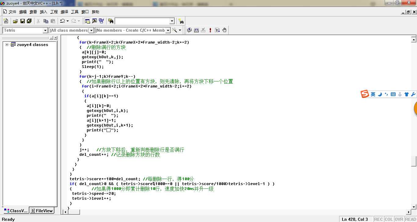
Task: Click the Paste clipboard icon
Action: click(x=53, y=21)
